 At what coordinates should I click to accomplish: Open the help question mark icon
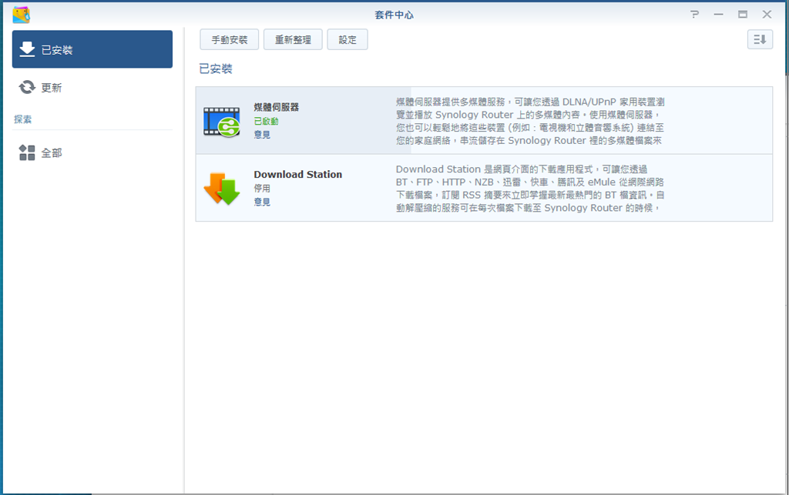[694, 15]
